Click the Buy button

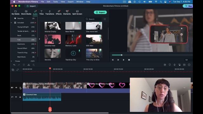(188, 6)
